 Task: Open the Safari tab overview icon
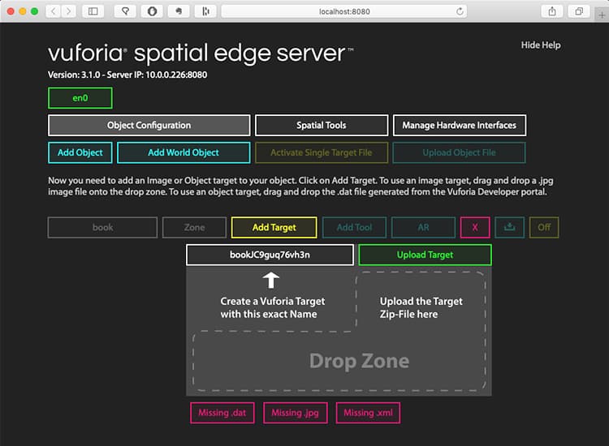tap(579, 11)
